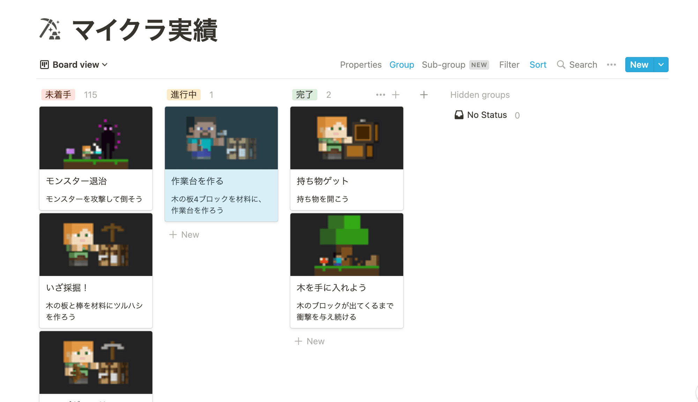Click the New button to create a page
Image resolution: width=698 pixels, height=402 pixels.
click(639, 65)
